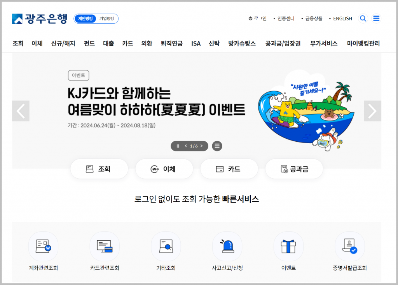Select 개인뱅킹 toggle
398x285 pixels.
[85, 19]
